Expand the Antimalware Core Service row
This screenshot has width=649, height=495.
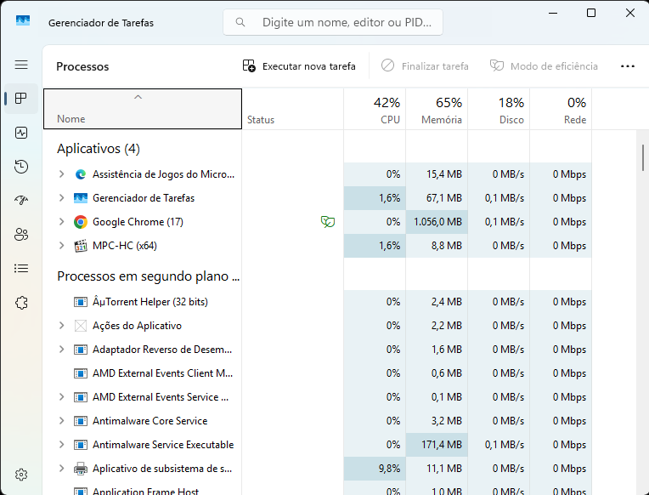point(62,421)
